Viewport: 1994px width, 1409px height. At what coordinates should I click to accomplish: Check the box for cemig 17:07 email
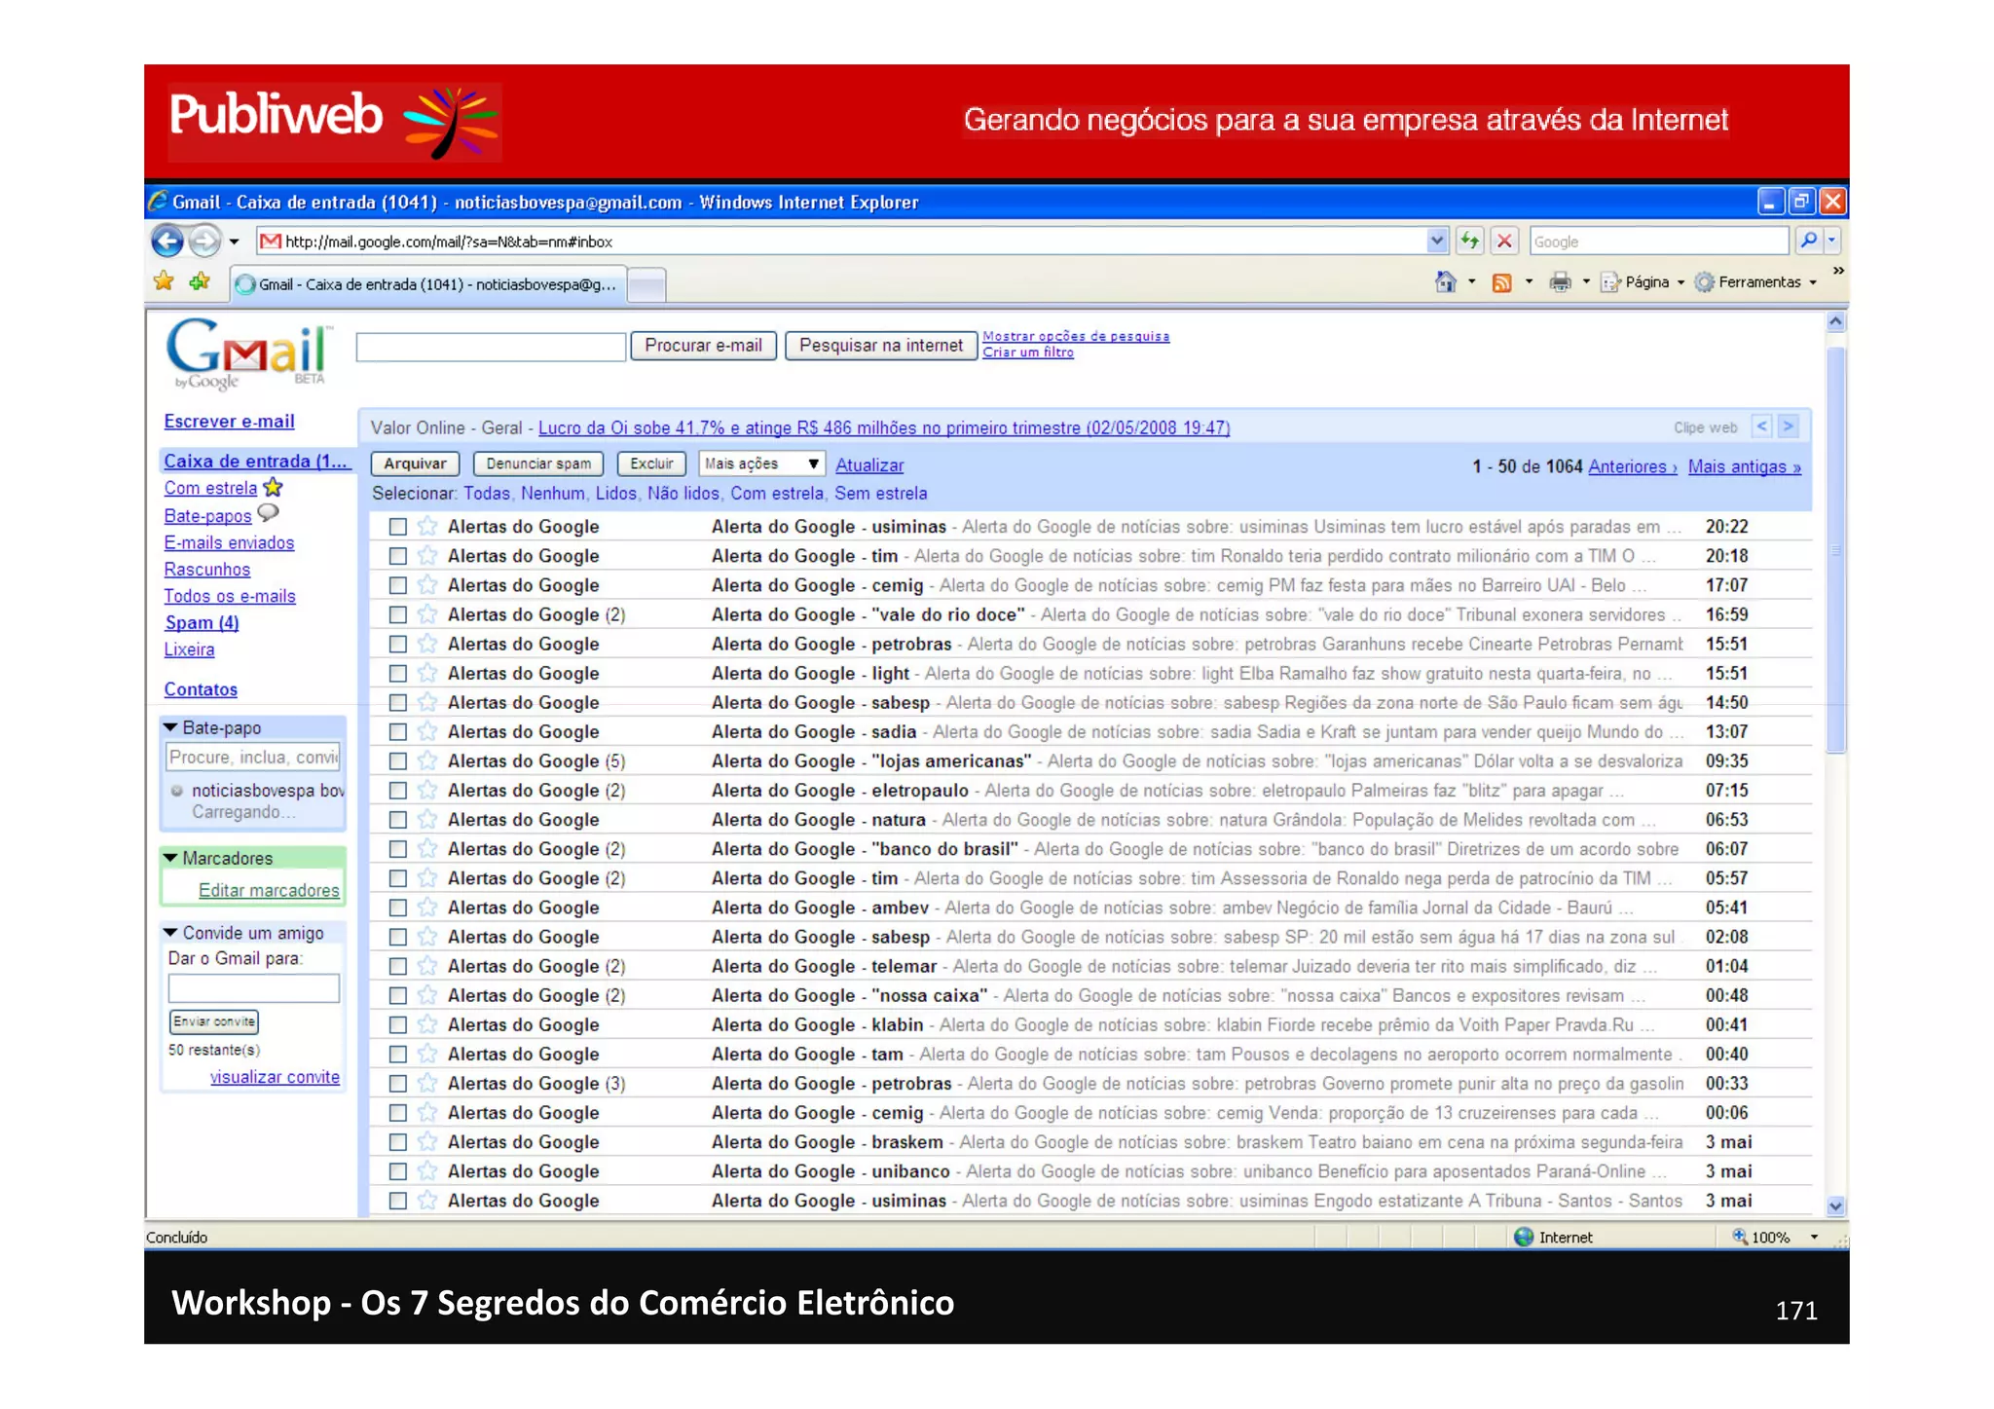[398, 585]
